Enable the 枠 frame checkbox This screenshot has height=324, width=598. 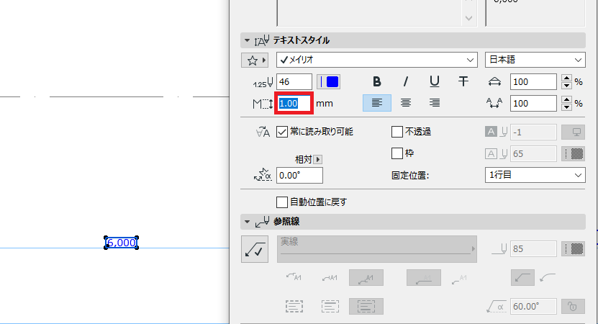tap(397, 153)
